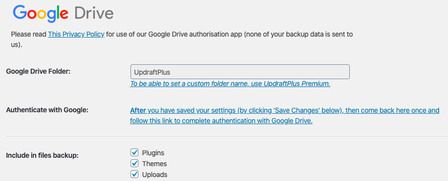This screenshot has width=448, height=181.
Task: Open the This Privacy Policy link
Action: pos(76,35)
